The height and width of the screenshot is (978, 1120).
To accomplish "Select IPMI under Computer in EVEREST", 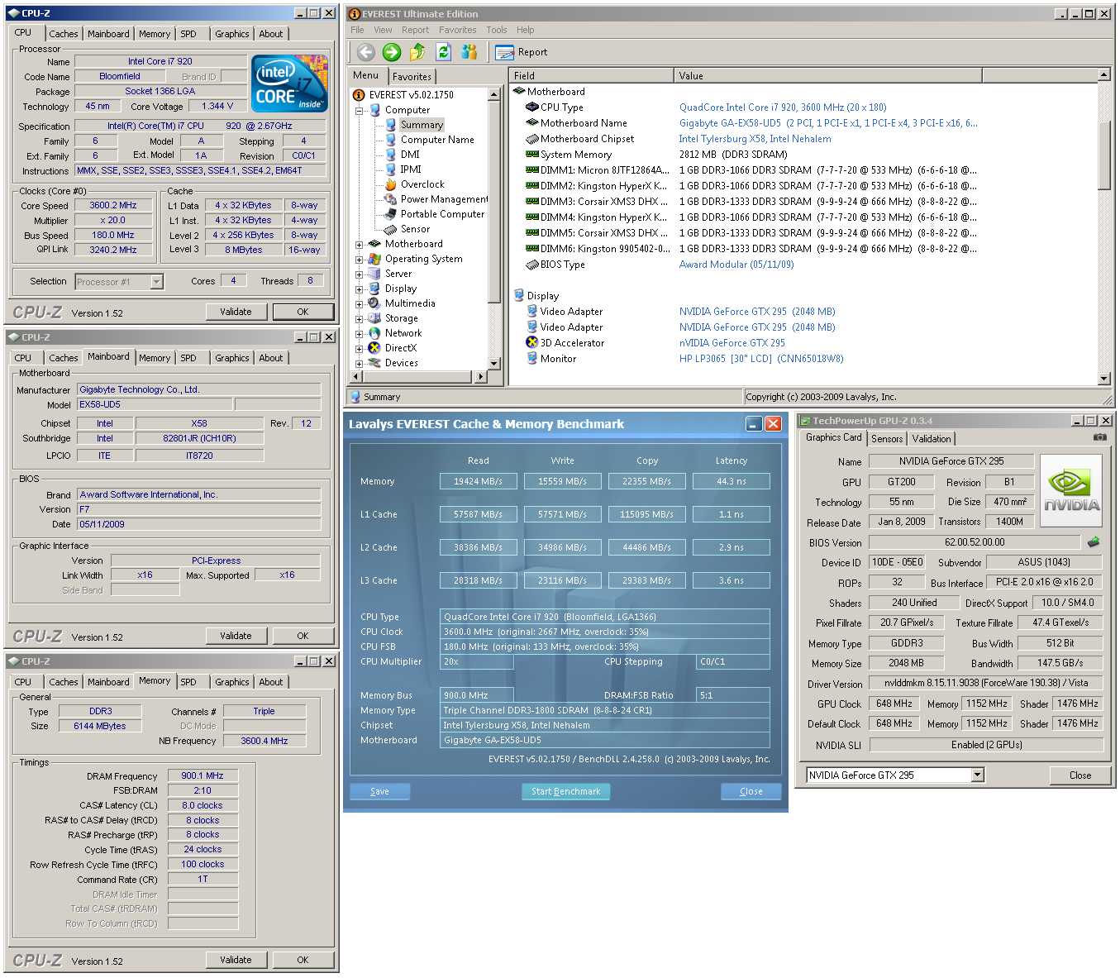I will tap(403, 169).
